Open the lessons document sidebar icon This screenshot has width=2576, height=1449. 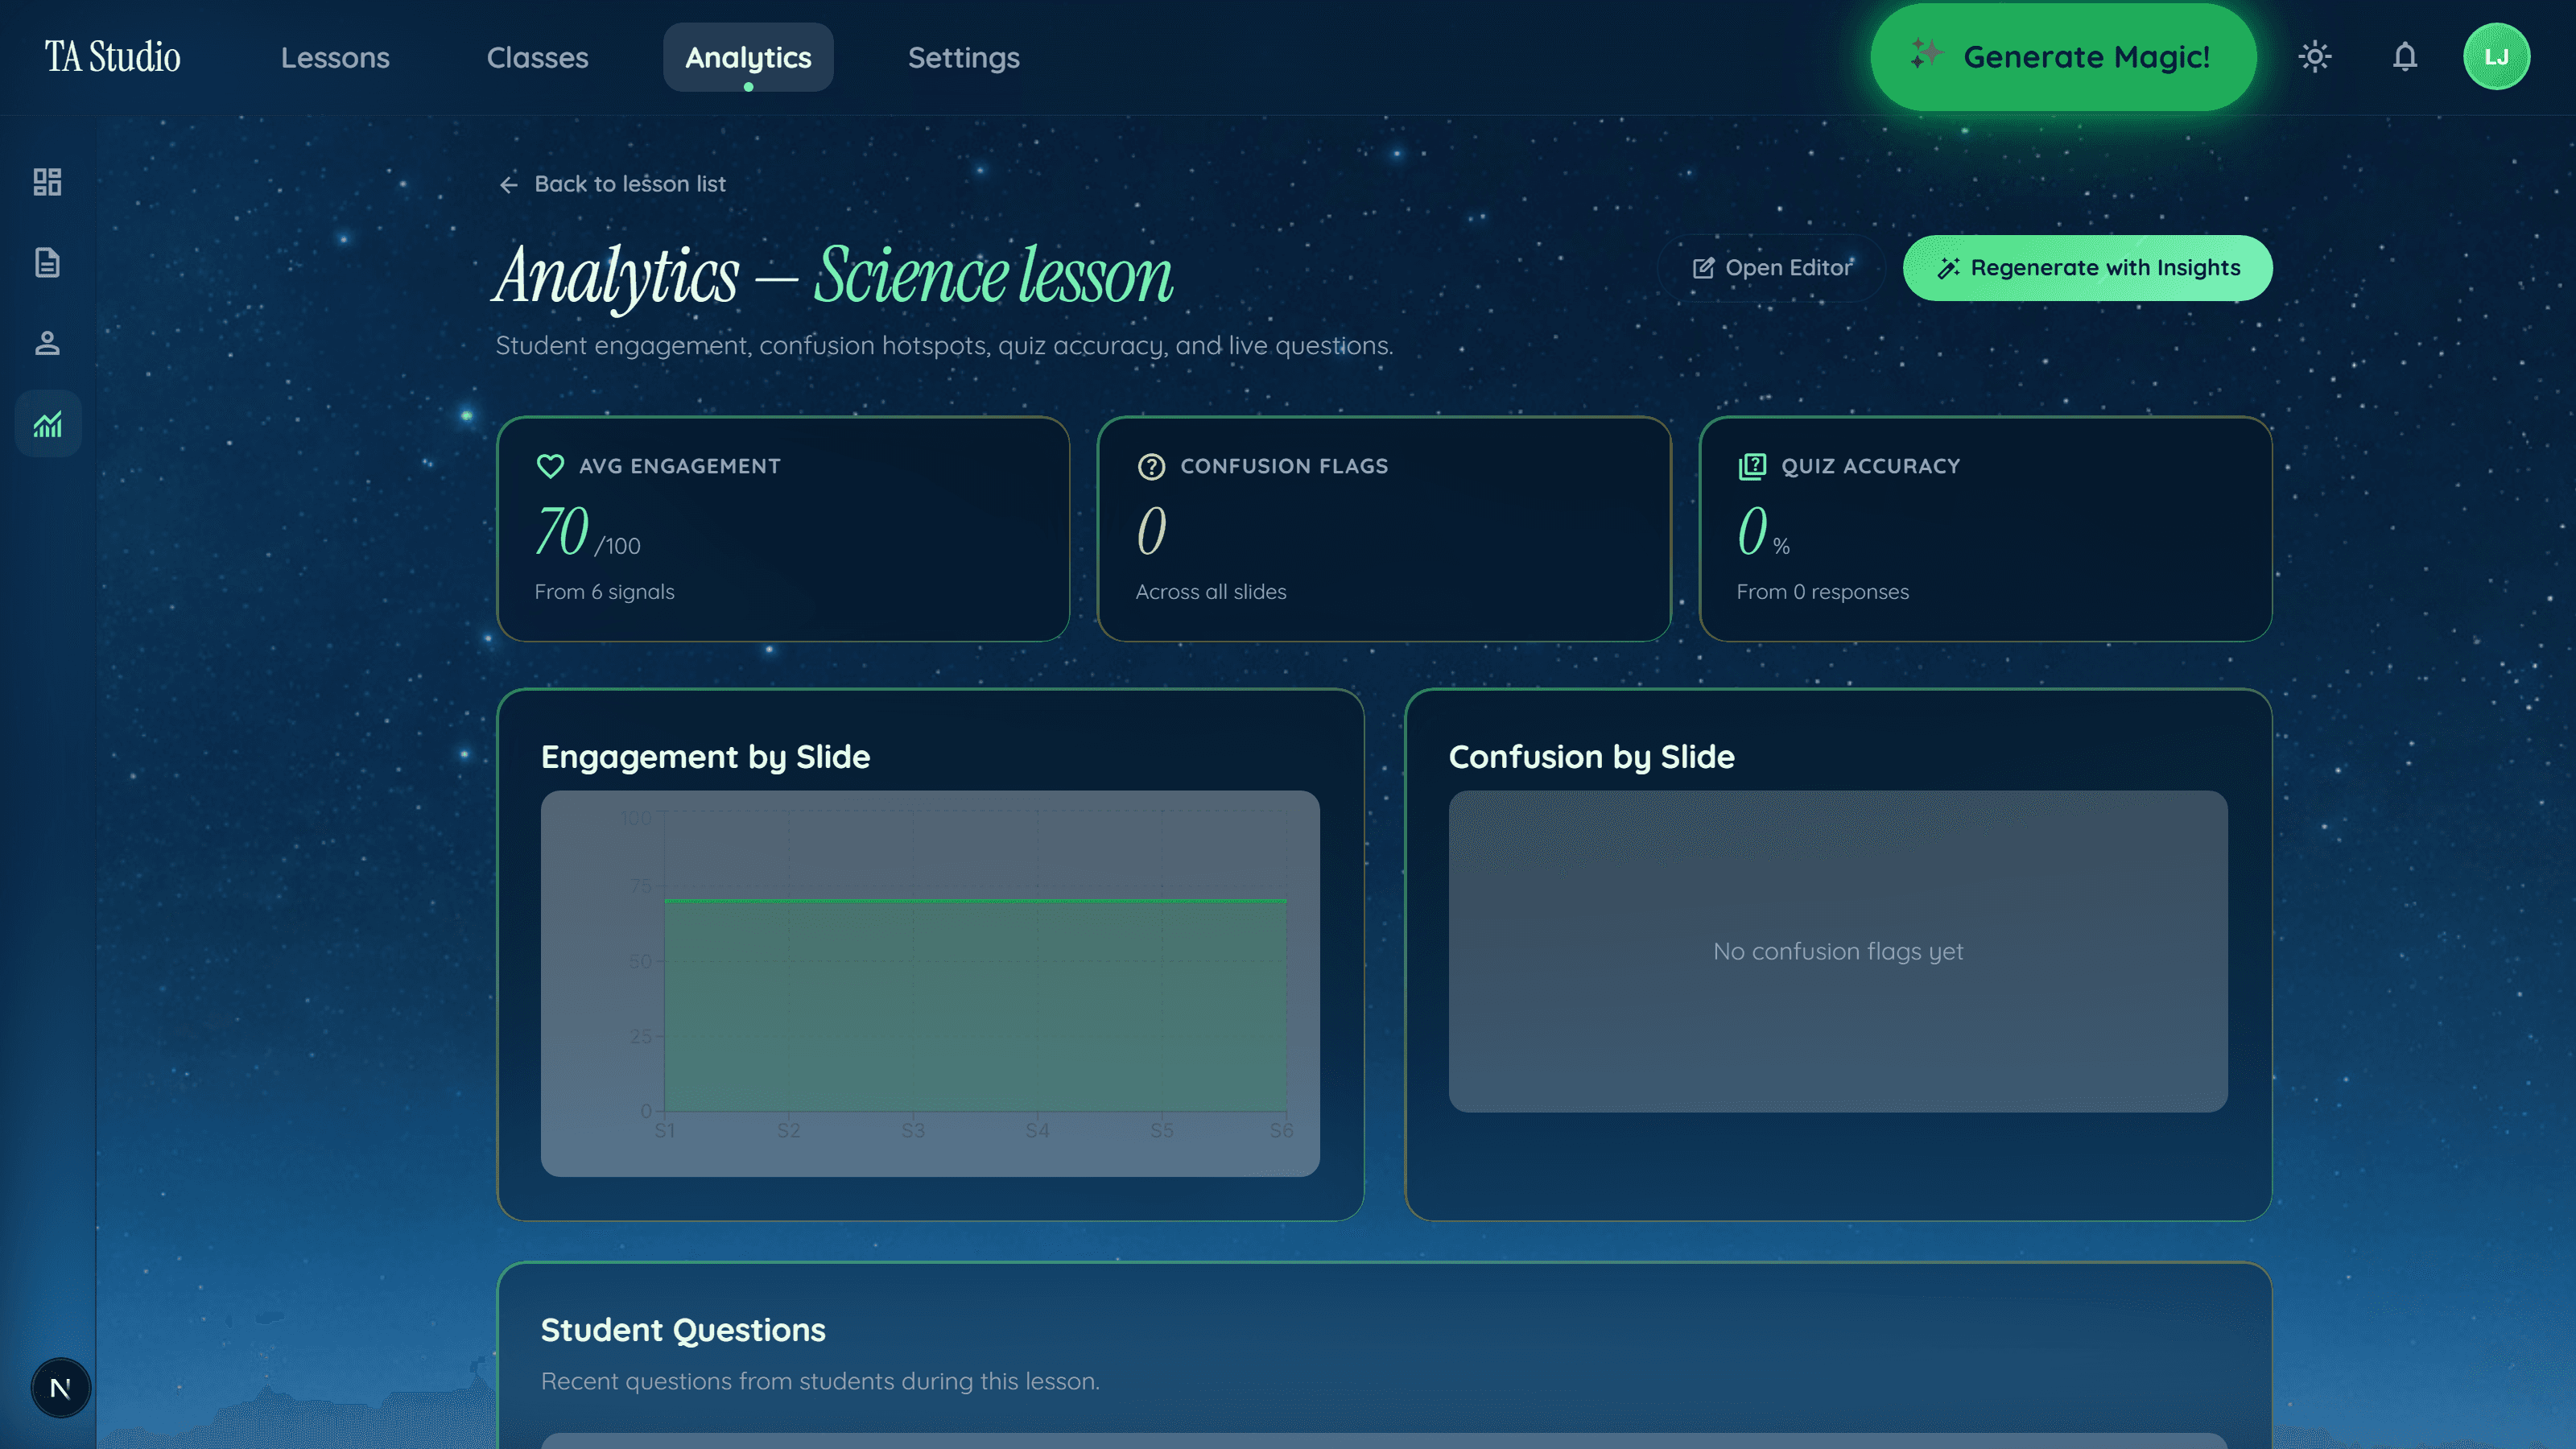47,263
